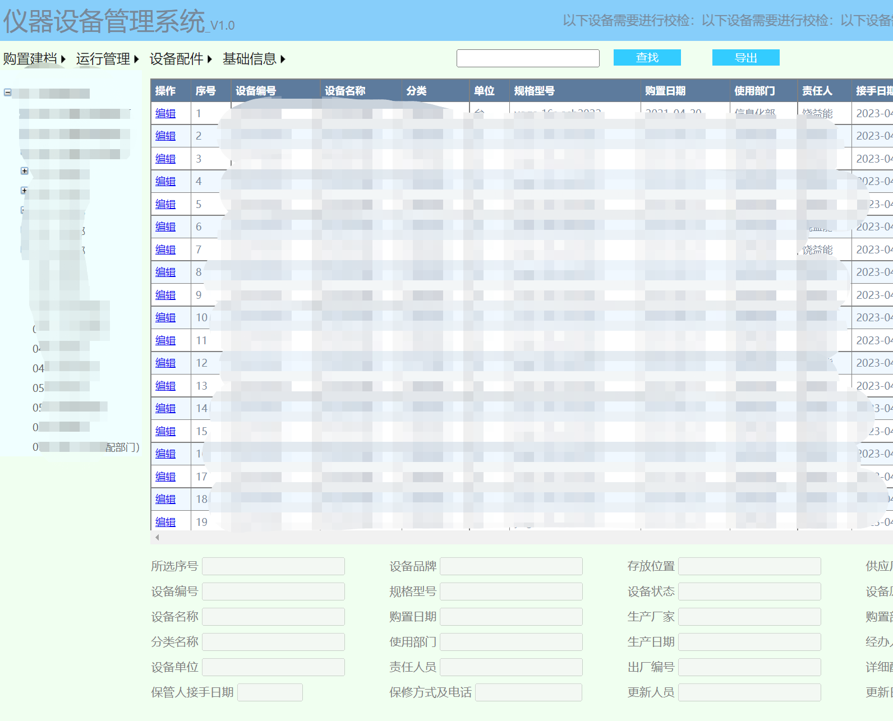The width and height of the screenshot is (893, 721).
Task: Click the 设备名称 input field
Action: click(273, 617)
